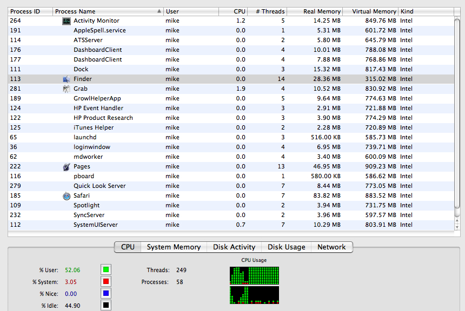Click Pages' 909.23 MB virtual memory value
This screenshot has height=311, width=465.
point(381,166)
